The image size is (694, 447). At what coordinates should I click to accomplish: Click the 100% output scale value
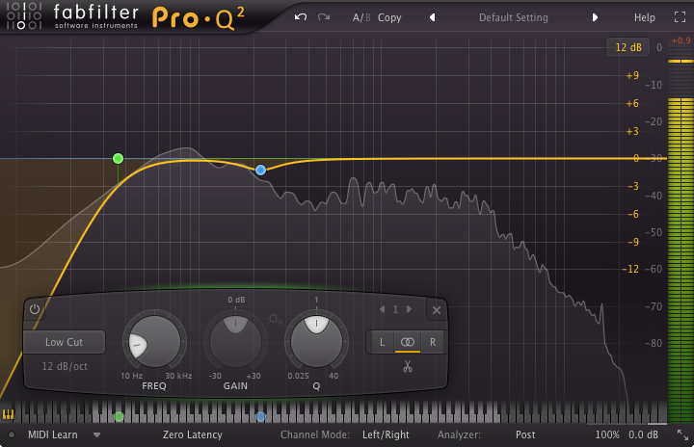[607, 434]
